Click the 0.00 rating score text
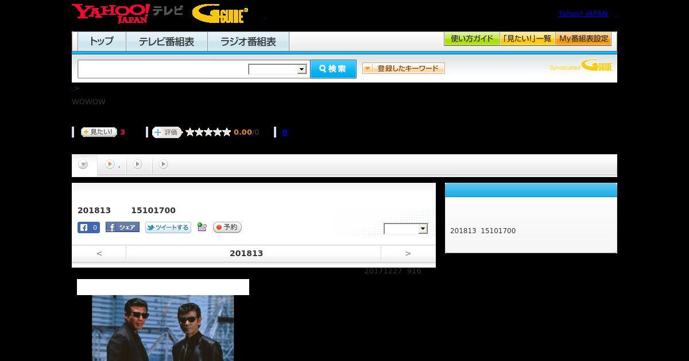 coord(243,132)
